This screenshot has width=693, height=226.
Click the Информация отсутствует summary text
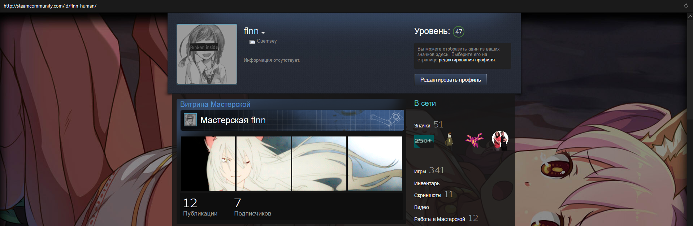pyautogui.click(x=272, y=60)
